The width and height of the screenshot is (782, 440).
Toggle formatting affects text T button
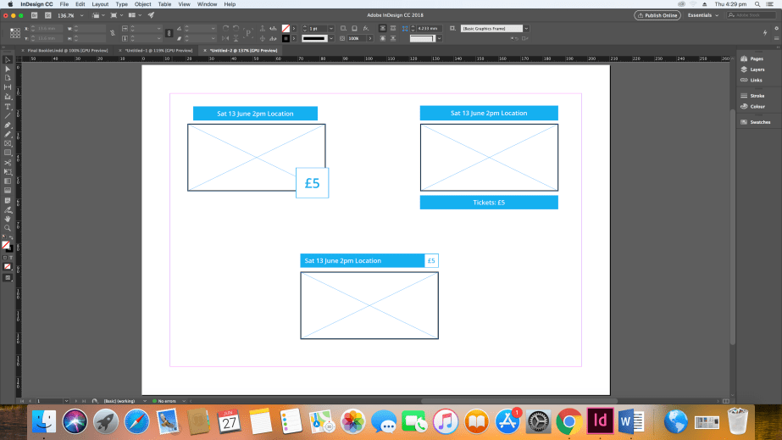click(x=11, y=258)
